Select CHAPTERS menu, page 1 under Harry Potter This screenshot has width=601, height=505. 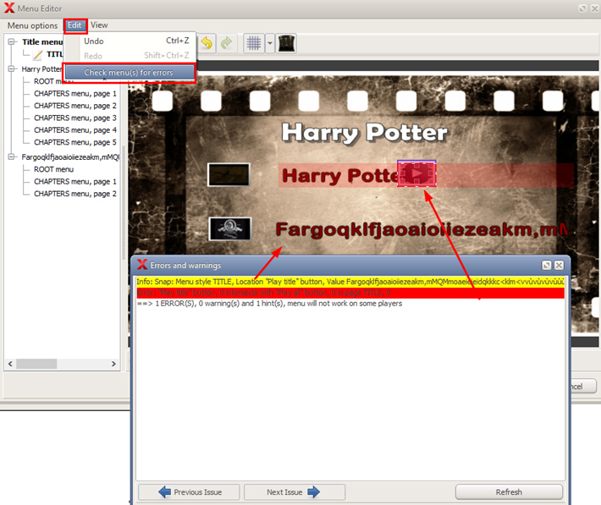coord(75,94)
